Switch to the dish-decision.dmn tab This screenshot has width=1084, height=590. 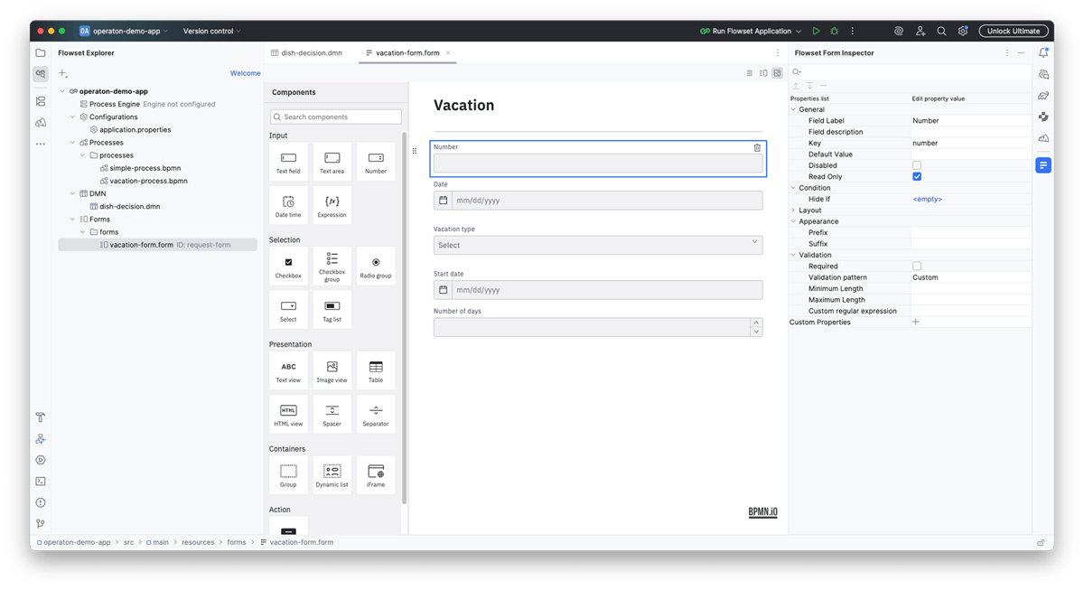pyautogui.click(x=307, y=53)
